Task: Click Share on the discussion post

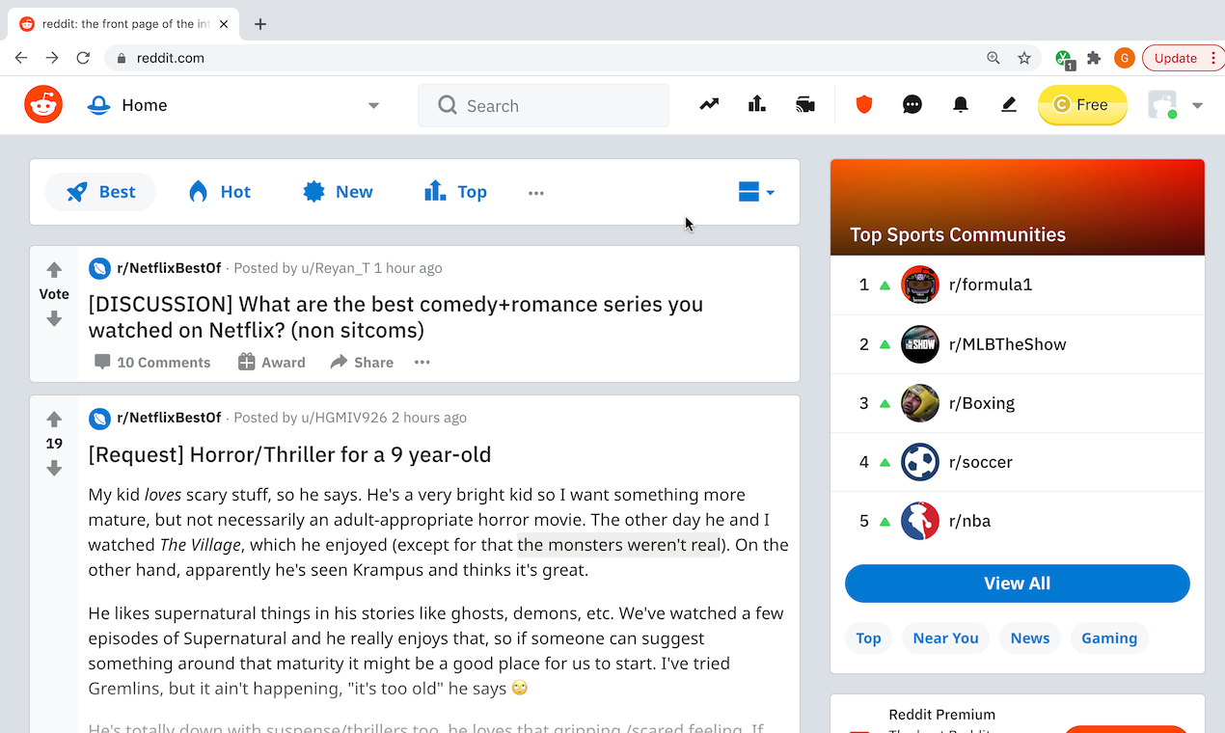Action: [362, 363]
